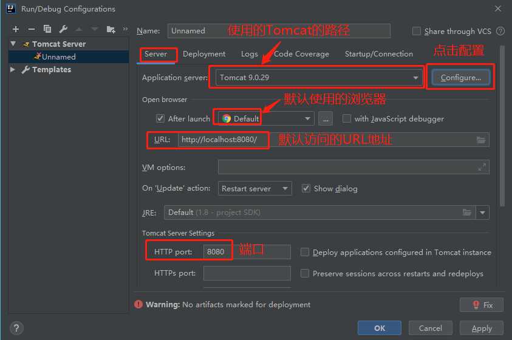Add a new configuration with plus icon
This screenshot has height=340, width=512.
(x=15, y=29)
